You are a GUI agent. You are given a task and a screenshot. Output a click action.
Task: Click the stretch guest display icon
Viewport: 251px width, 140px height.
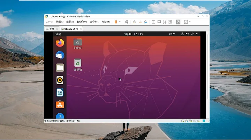pos(186,22)
